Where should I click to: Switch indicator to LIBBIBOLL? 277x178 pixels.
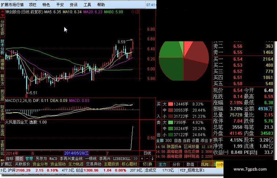click(122, 159)
